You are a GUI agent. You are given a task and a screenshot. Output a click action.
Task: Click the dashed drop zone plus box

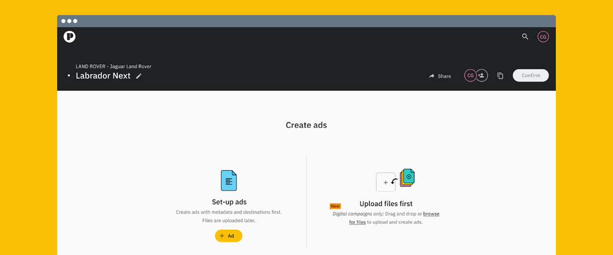[386, 182]
